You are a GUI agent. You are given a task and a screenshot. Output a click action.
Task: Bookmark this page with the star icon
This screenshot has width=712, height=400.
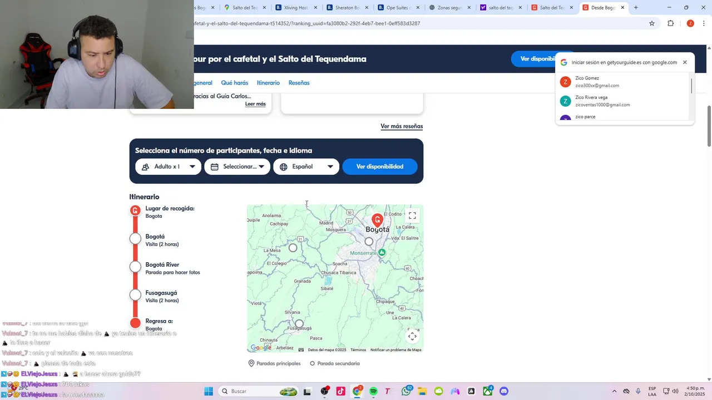(x=652, y=23)
